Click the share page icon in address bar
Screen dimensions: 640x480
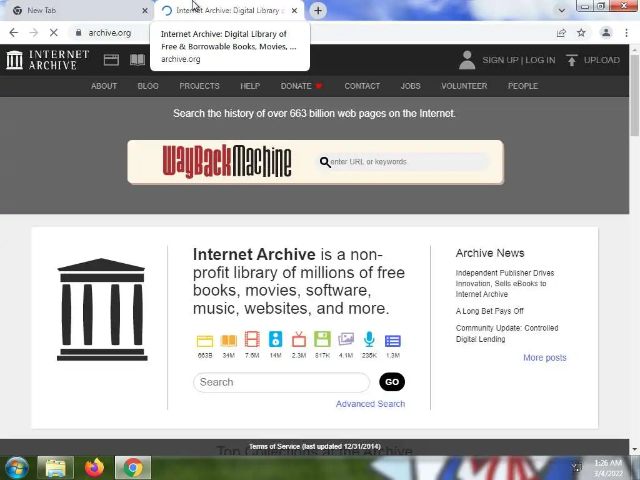pos(561,32)
